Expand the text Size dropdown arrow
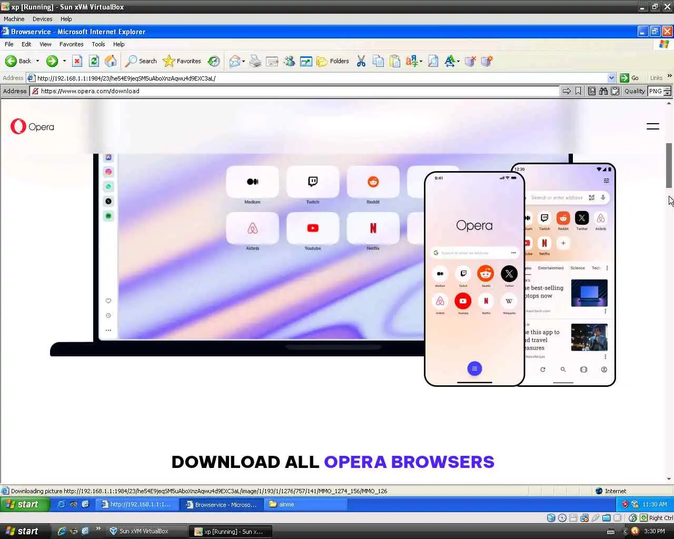This screenshot has width=674, height=539. tap(458, 62)
